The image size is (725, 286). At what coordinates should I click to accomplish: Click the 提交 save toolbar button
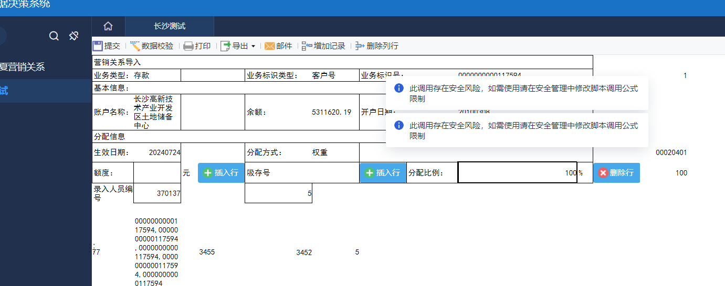[x=107, y=46]
